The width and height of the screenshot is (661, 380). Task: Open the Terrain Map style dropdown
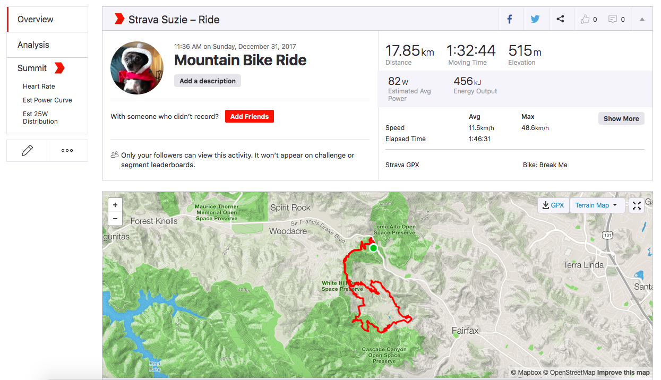[597, 205]
